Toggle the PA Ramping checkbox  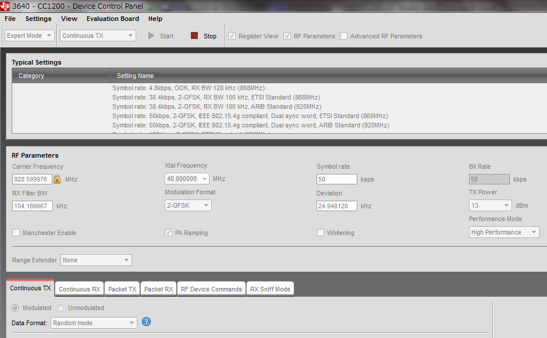pos(169,233)
